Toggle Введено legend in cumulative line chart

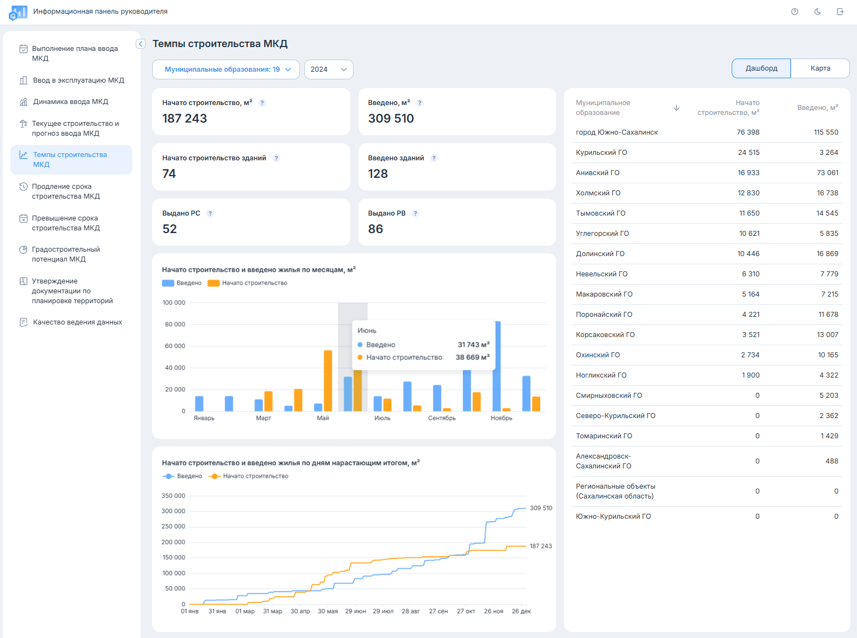(182, 476)
